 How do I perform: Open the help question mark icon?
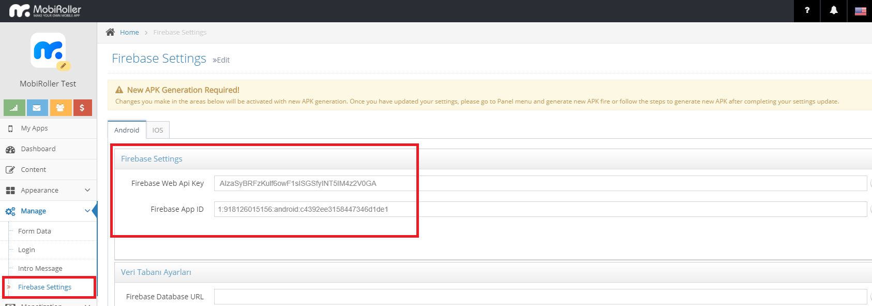(x=807, y=10)
